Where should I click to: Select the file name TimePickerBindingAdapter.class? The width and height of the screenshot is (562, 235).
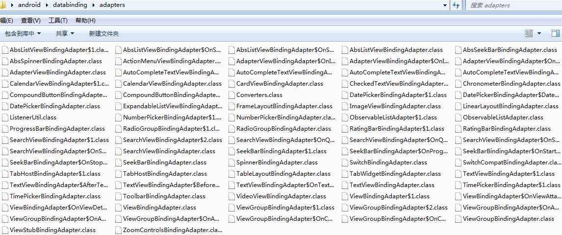55,196
